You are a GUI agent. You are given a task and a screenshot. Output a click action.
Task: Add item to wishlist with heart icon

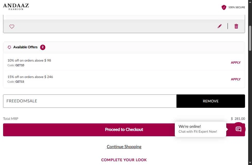point(12,26)
